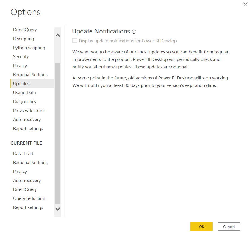Go to Python scripting options

(x=29, y=48)
